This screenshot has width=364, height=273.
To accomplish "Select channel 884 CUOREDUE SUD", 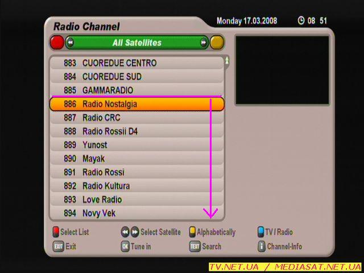I will 136,77.
